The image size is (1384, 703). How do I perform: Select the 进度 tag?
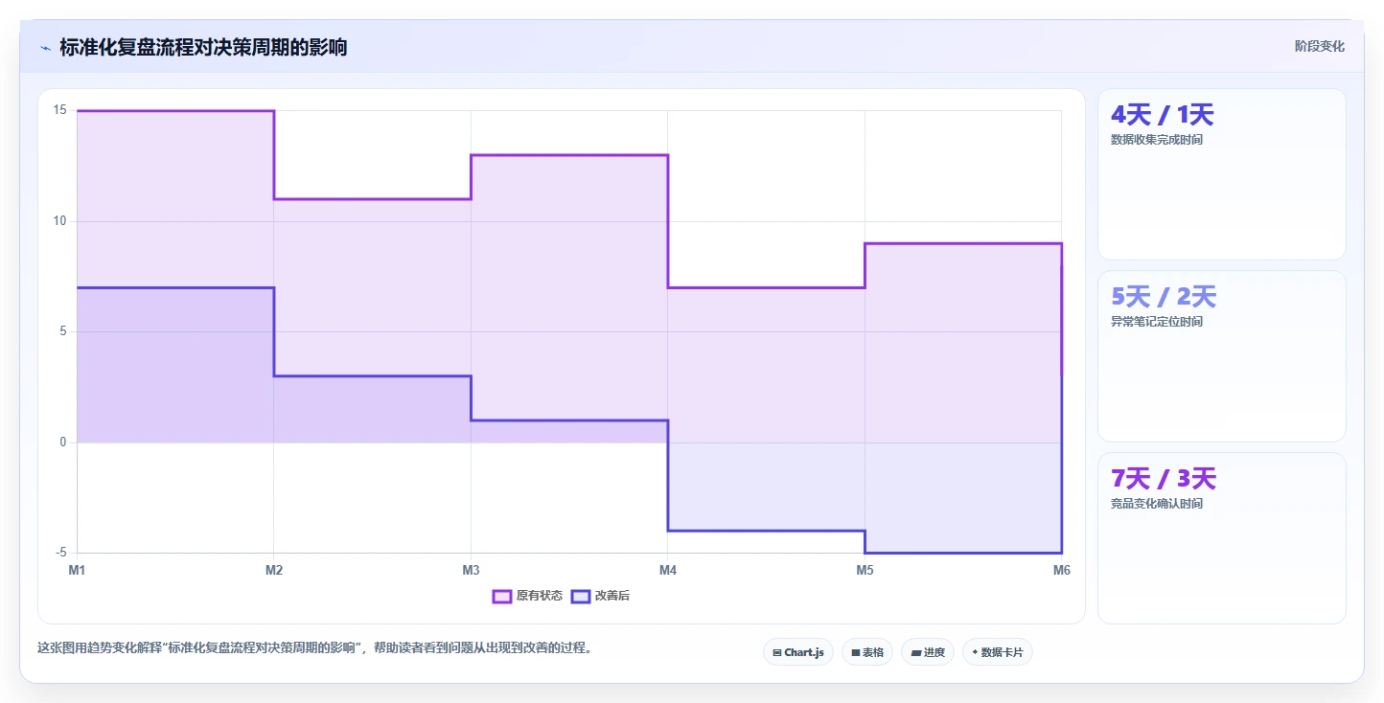pyautogui.click(x=928, y=652)
